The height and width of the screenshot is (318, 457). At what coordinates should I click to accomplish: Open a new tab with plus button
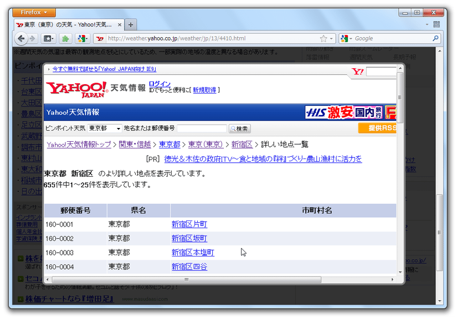(x=131, y=25)
